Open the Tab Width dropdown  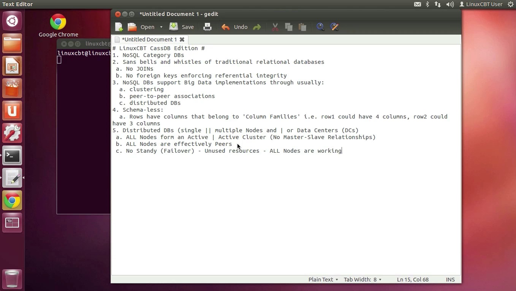coord(362,280)
